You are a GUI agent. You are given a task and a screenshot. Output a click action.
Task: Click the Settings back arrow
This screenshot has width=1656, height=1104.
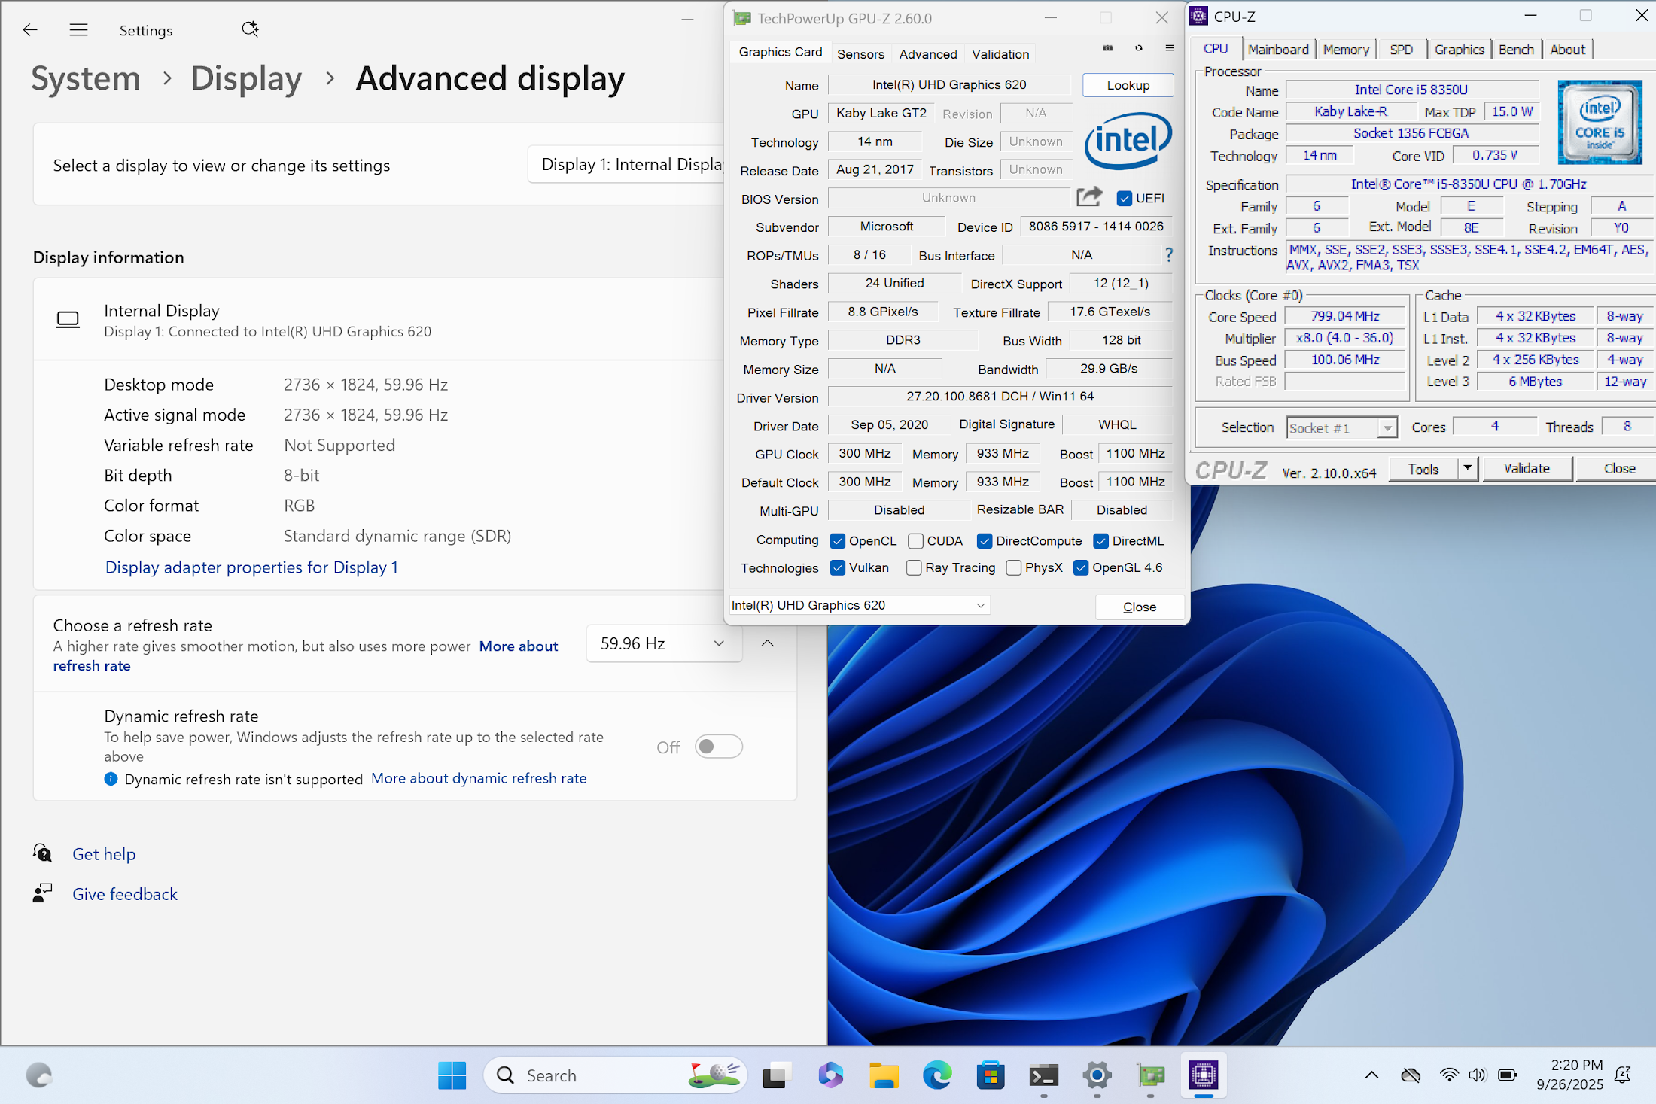(30, 30)
